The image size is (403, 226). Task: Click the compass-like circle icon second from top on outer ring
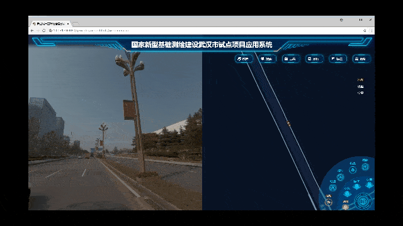[x=353, y=169]
